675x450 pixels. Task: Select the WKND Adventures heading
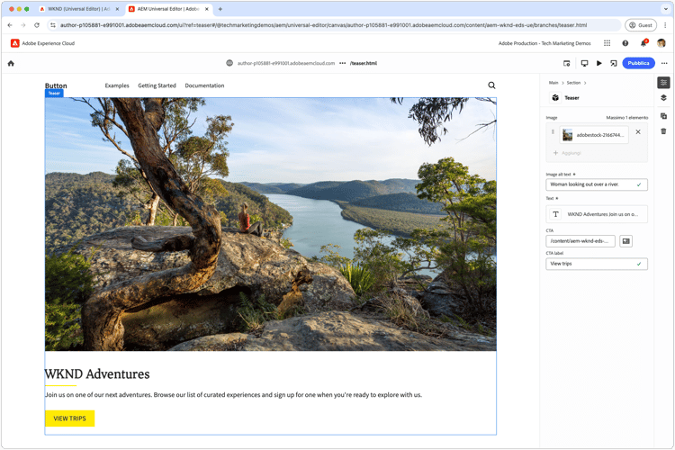[x=97, y=374]
